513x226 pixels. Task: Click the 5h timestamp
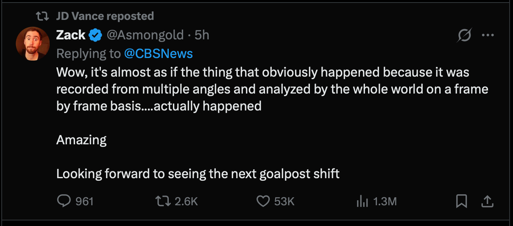202,35
